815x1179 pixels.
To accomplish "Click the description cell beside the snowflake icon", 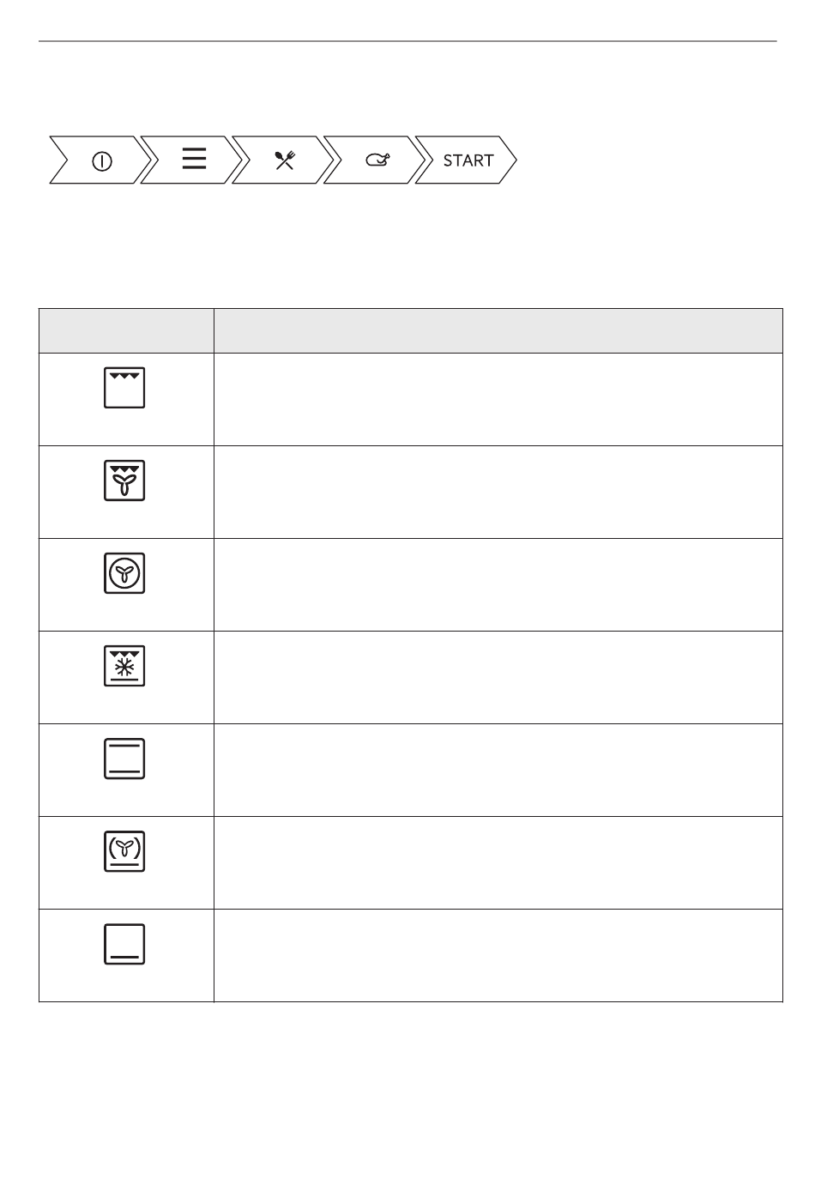I will [498, 677].
